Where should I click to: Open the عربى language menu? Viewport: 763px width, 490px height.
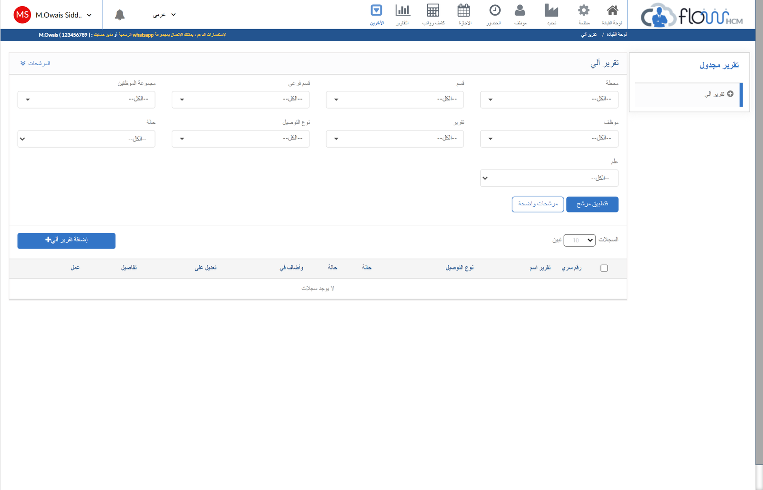(164, 15)
